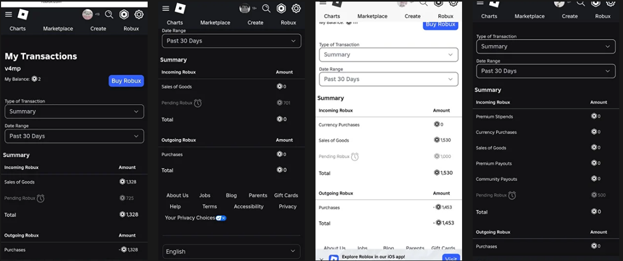Open avatar profile in v4mp panel header
Image resolution: width=623 pixels, height=261 pixels.
87,15
